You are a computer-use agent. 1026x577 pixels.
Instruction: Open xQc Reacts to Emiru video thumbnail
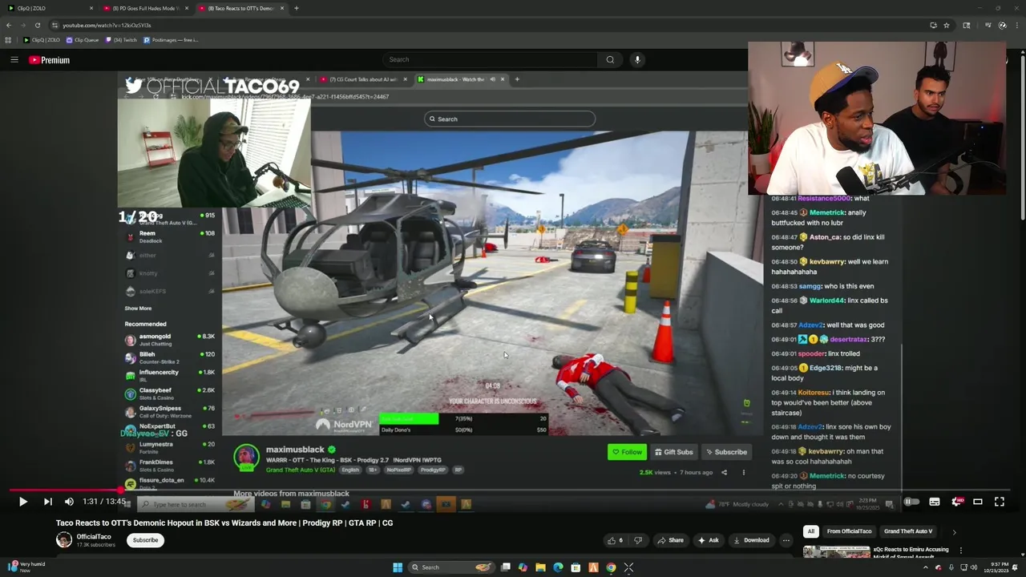point(836,551)
